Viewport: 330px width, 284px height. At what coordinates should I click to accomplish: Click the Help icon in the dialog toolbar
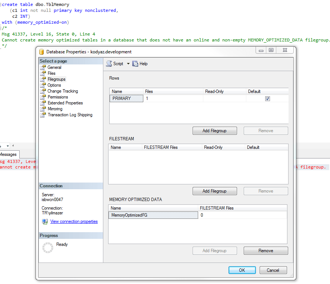(x=136, y=63)
